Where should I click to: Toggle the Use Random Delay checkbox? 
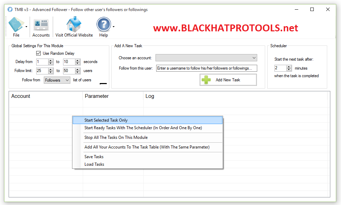[x=39, y=53]
